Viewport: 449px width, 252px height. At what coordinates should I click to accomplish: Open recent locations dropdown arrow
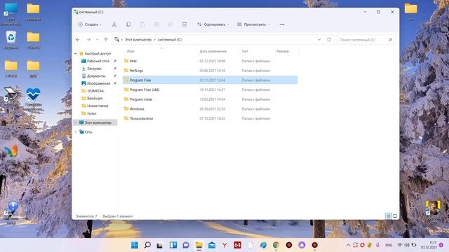point(98,40)
